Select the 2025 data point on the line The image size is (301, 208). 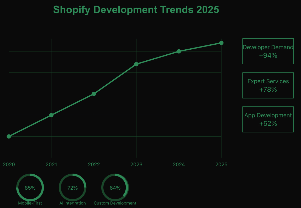pos(221,43)
